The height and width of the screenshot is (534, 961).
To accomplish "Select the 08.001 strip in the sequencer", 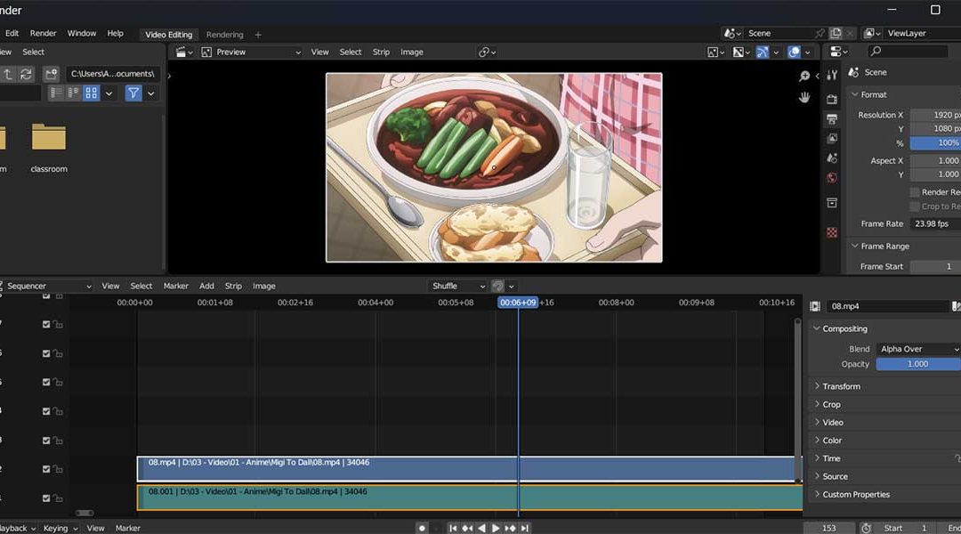I will [356, 491].
